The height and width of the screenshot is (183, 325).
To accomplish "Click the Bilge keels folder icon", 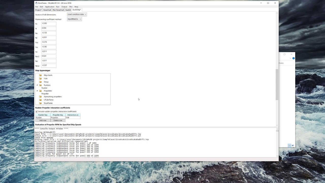I will 40,75.
